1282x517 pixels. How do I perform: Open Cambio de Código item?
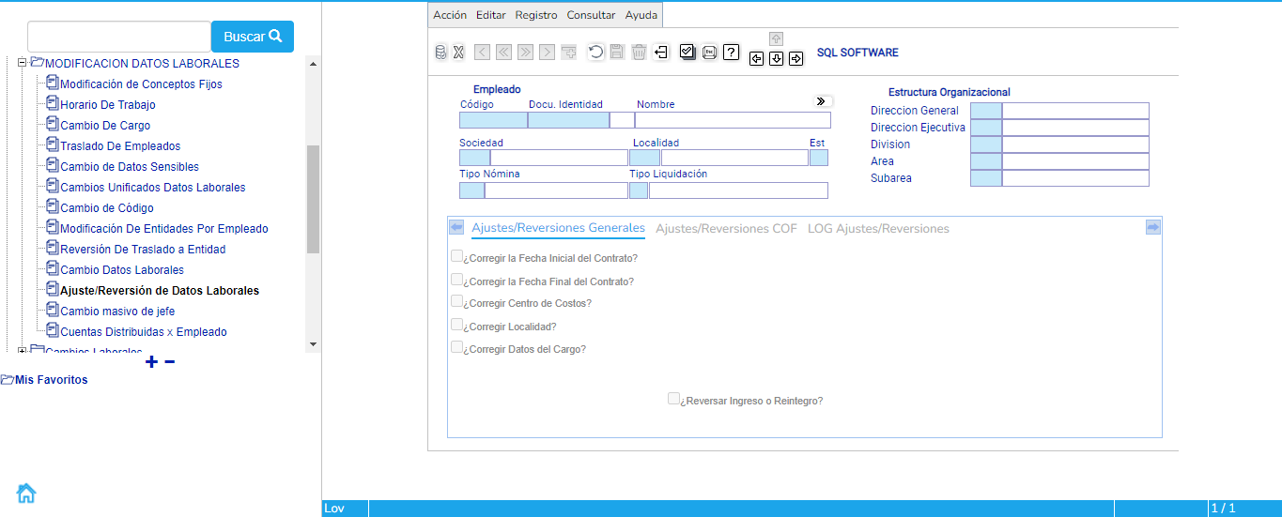click(x=107, y=208)
